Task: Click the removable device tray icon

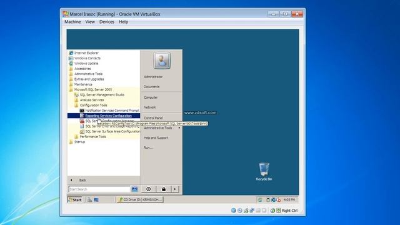Action: click(268, 200)
